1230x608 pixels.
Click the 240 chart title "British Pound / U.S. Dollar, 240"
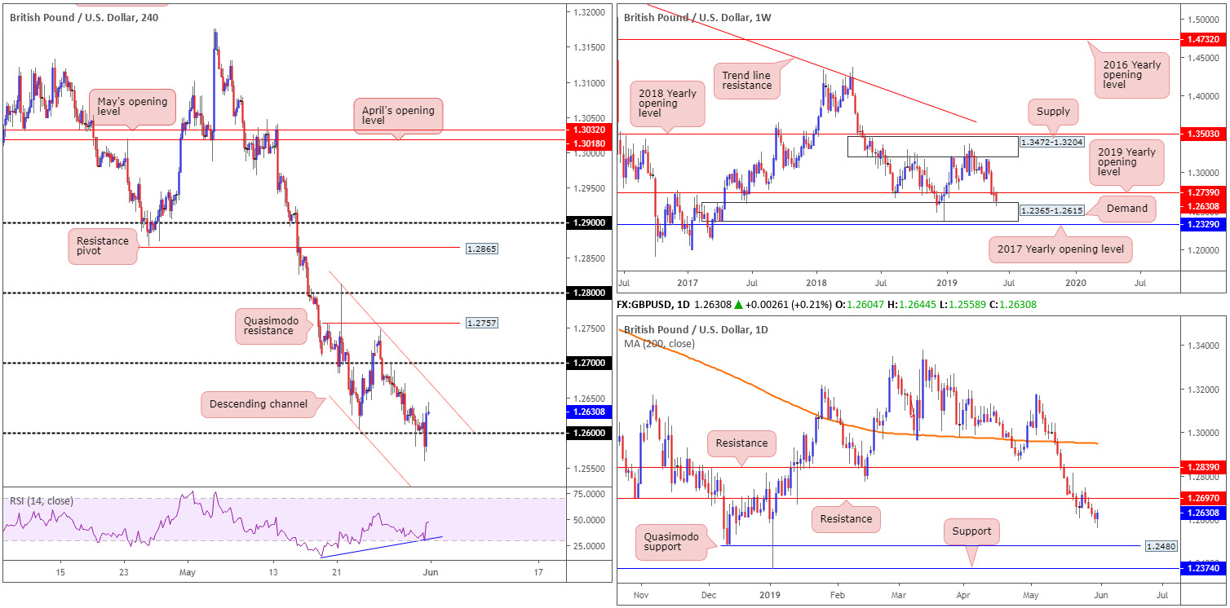(x=84, y=16)
